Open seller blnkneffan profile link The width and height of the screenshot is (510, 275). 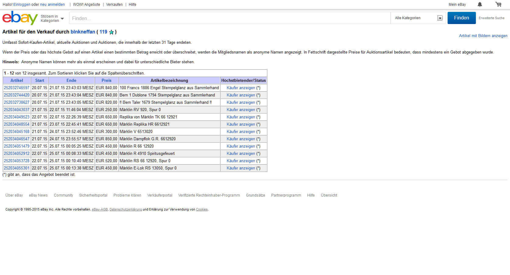[x=83, y=32]
